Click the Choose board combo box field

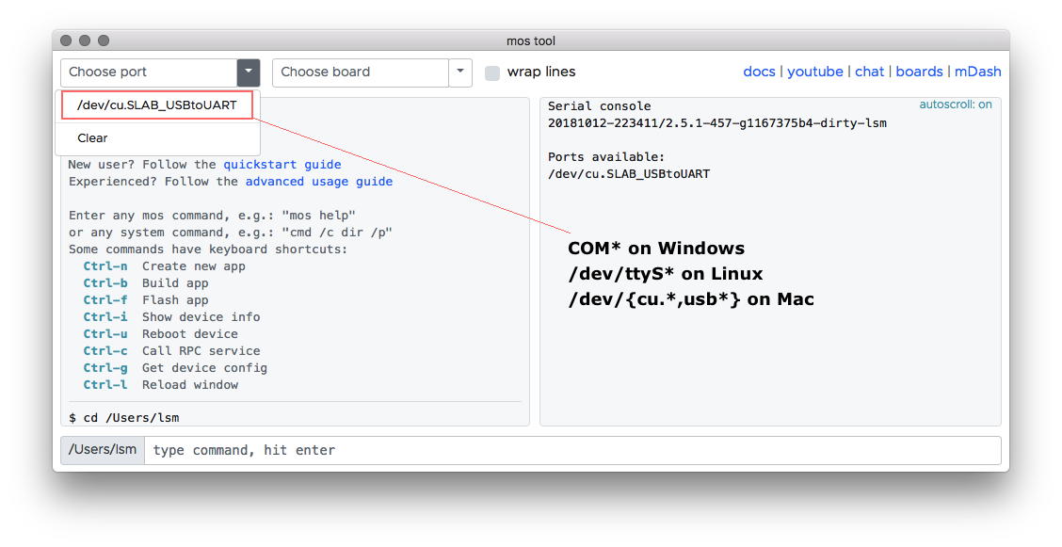[x=361, y=72]
